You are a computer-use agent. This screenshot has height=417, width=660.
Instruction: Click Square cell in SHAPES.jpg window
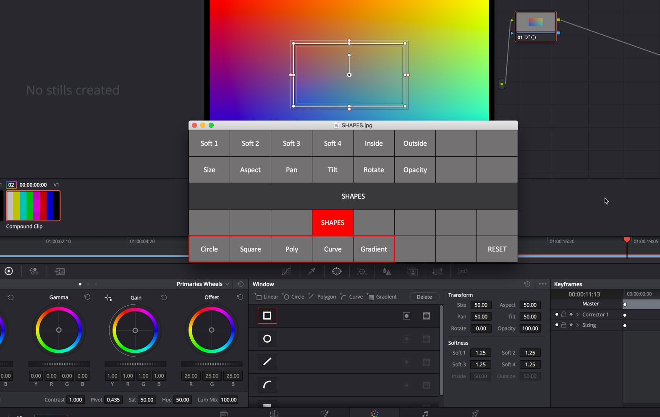tap(250, 249)
